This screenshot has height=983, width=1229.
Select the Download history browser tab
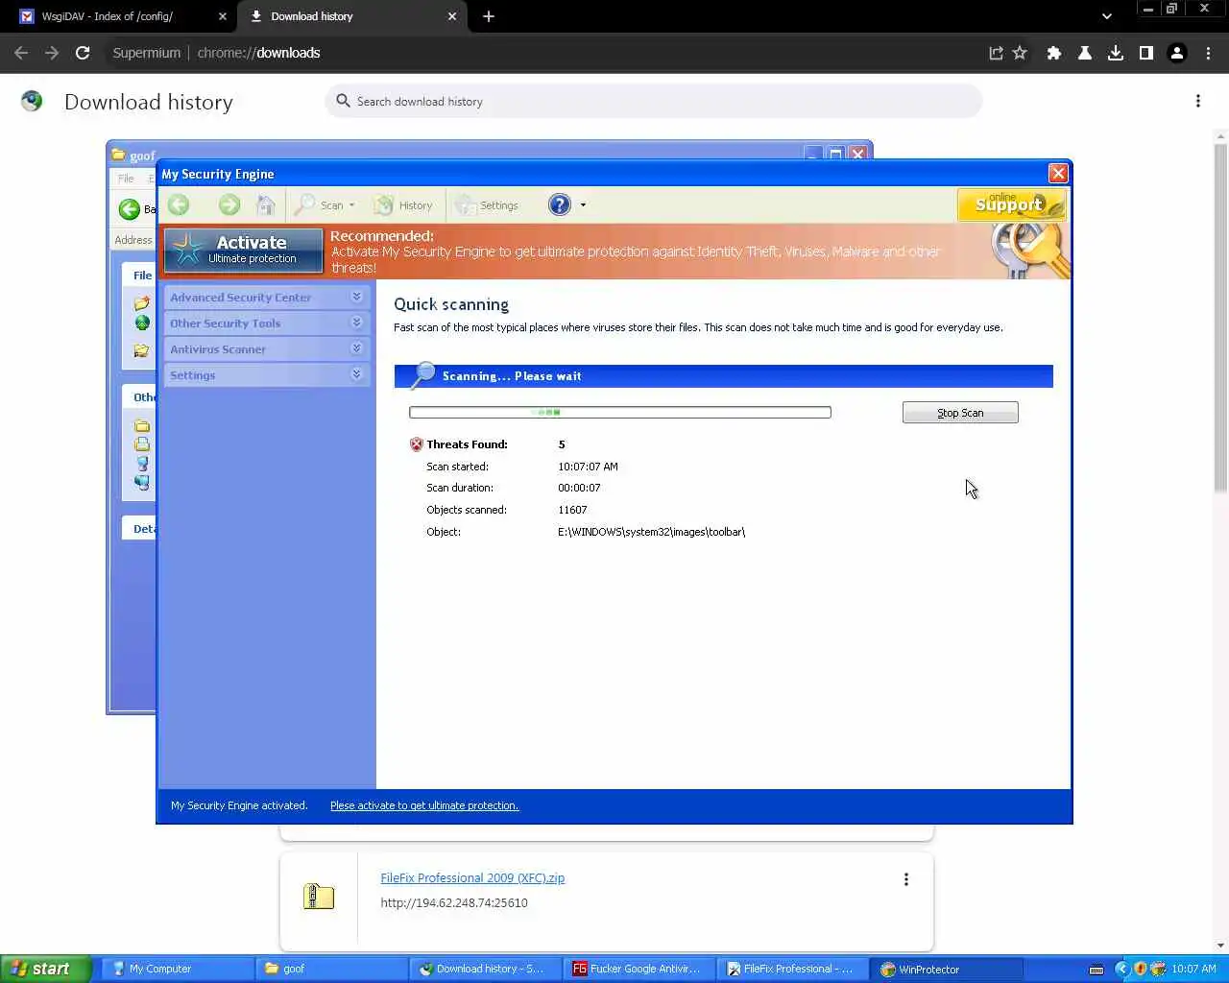(350, 16)
